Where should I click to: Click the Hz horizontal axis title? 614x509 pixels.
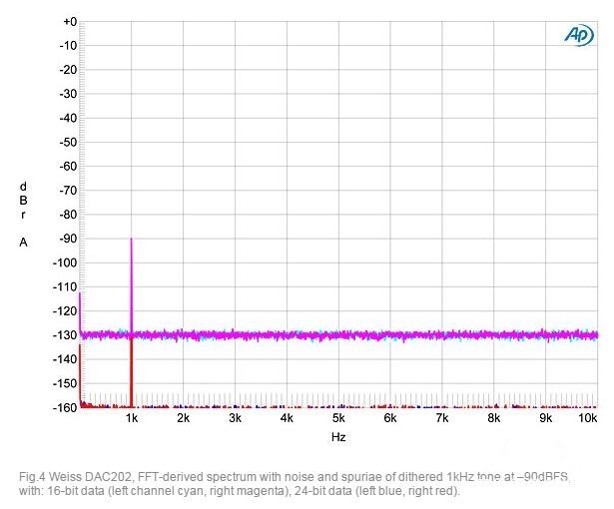click(x=338, y=437)
